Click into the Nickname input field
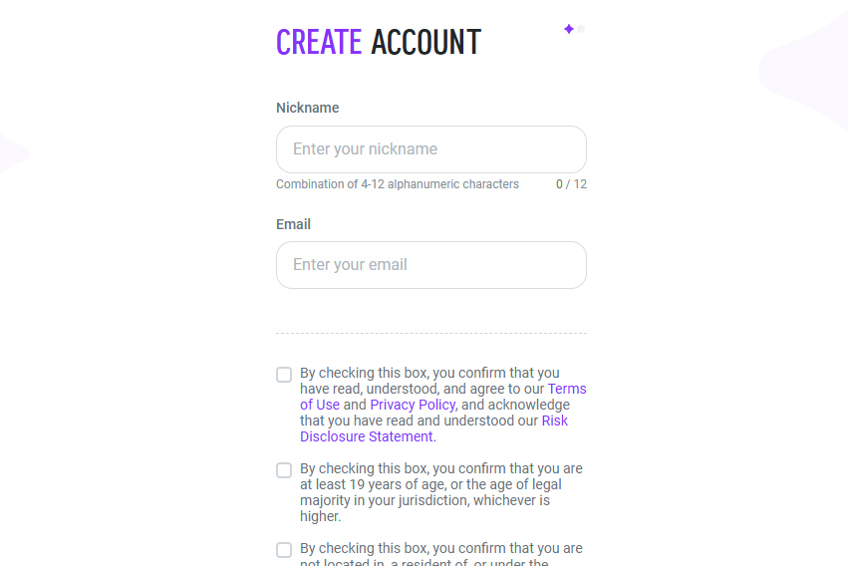This screenshot has height=566, width=848. click(430, 149)
